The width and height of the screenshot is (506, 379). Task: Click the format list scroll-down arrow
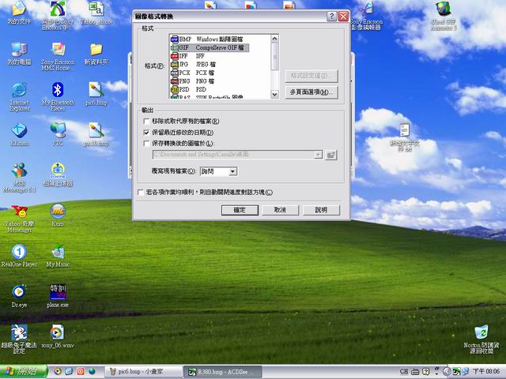click(274, 95)
